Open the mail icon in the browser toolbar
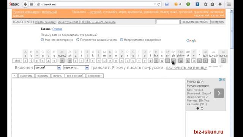 [x=167, y=4]
